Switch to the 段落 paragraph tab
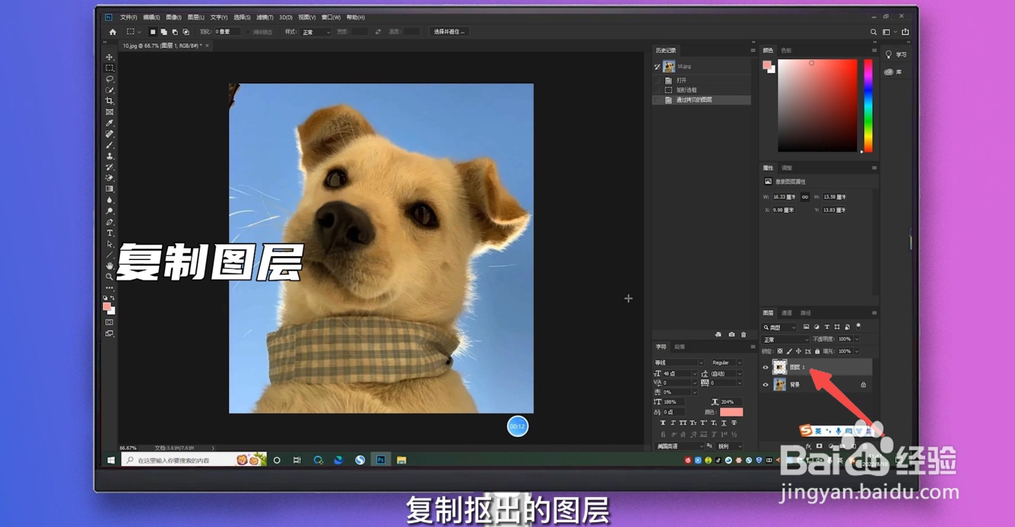1015x527 pixels. (679, 347)
